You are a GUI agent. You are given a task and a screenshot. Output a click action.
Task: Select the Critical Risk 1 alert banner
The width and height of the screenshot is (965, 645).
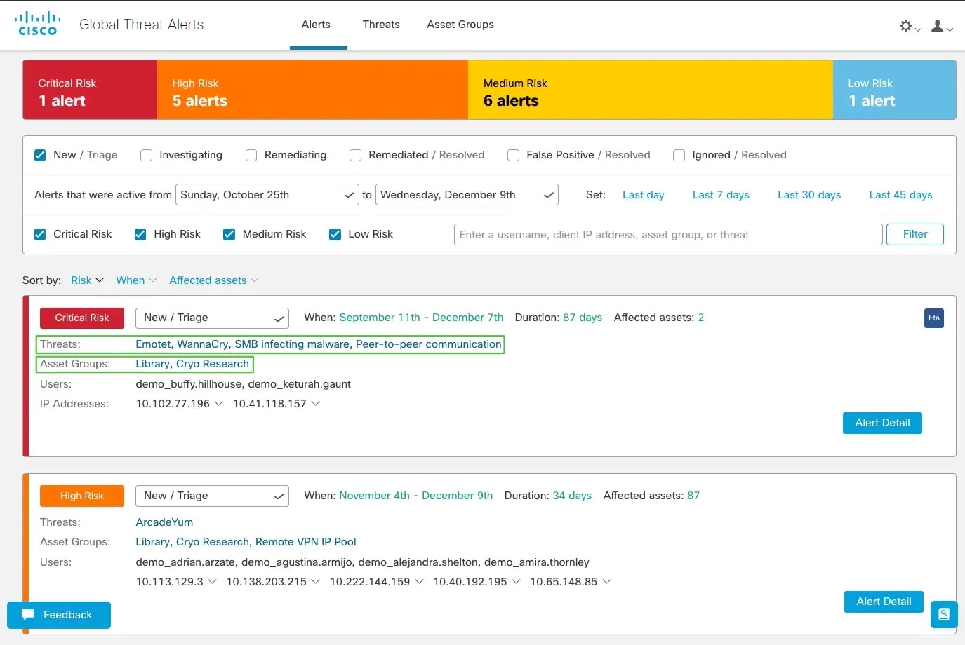point(90,90)
